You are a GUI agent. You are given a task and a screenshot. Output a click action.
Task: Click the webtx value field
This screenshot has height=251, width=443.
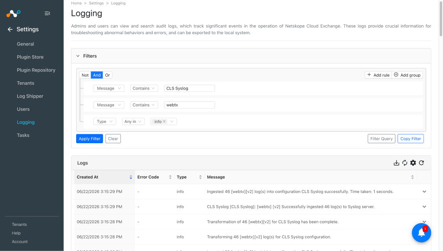pyautogui.click(x=189, y=105)
